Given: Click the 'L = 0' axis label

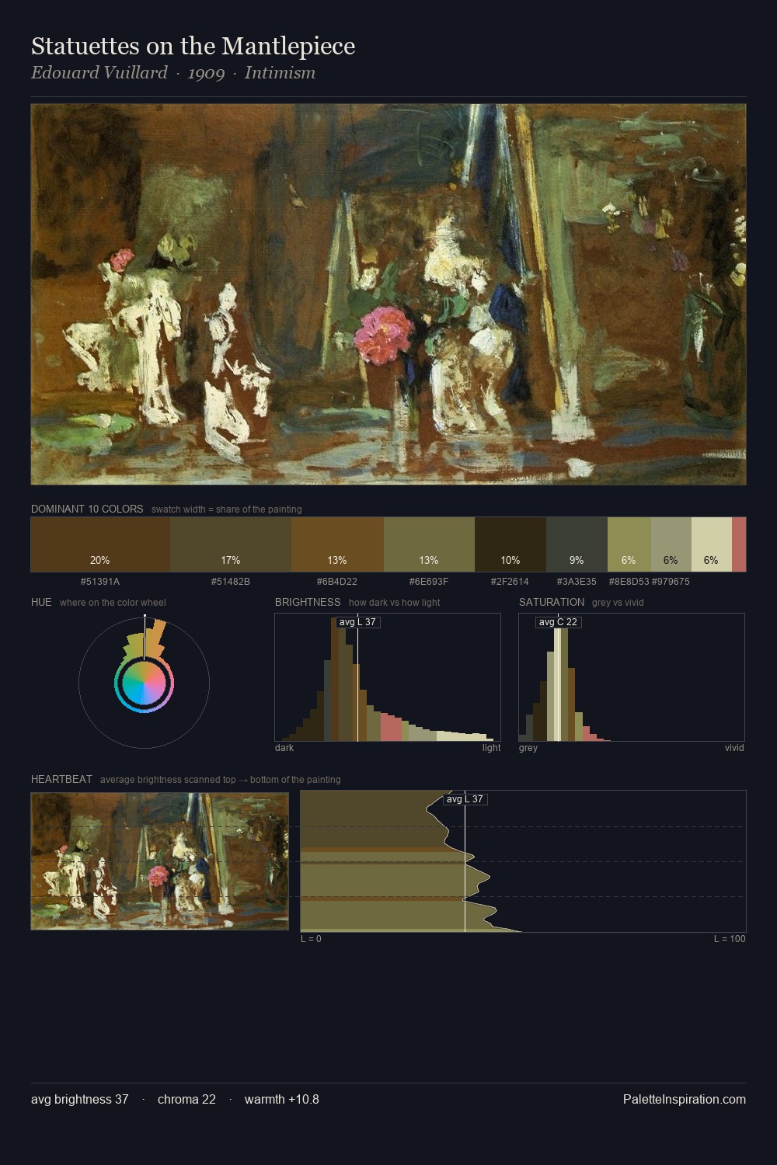Looking at the screenshot, I should coord(311,939).
